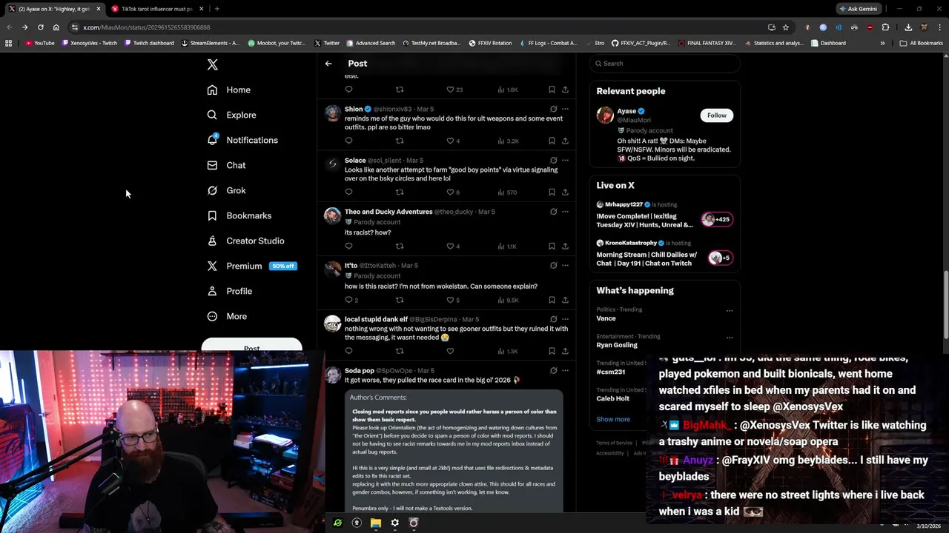Open Ask Gemini
The image size is (949, 533).
coord(859,9)
